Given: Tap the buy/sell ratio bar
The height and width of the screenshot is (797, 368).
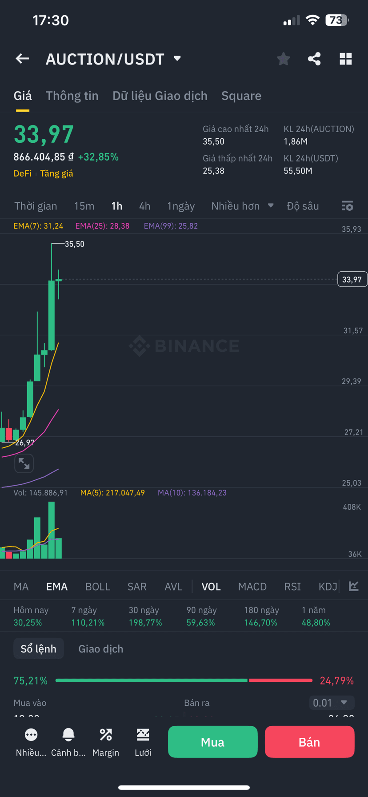Looking at the screenshot, I should (x=184, y=680).
